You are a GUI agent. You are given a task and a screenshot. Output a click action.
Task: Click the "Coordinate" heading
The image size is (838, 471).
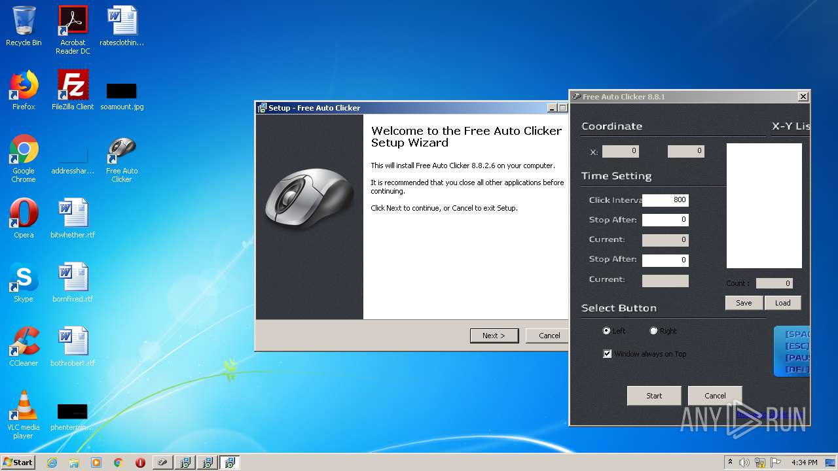tap(611, 126)
